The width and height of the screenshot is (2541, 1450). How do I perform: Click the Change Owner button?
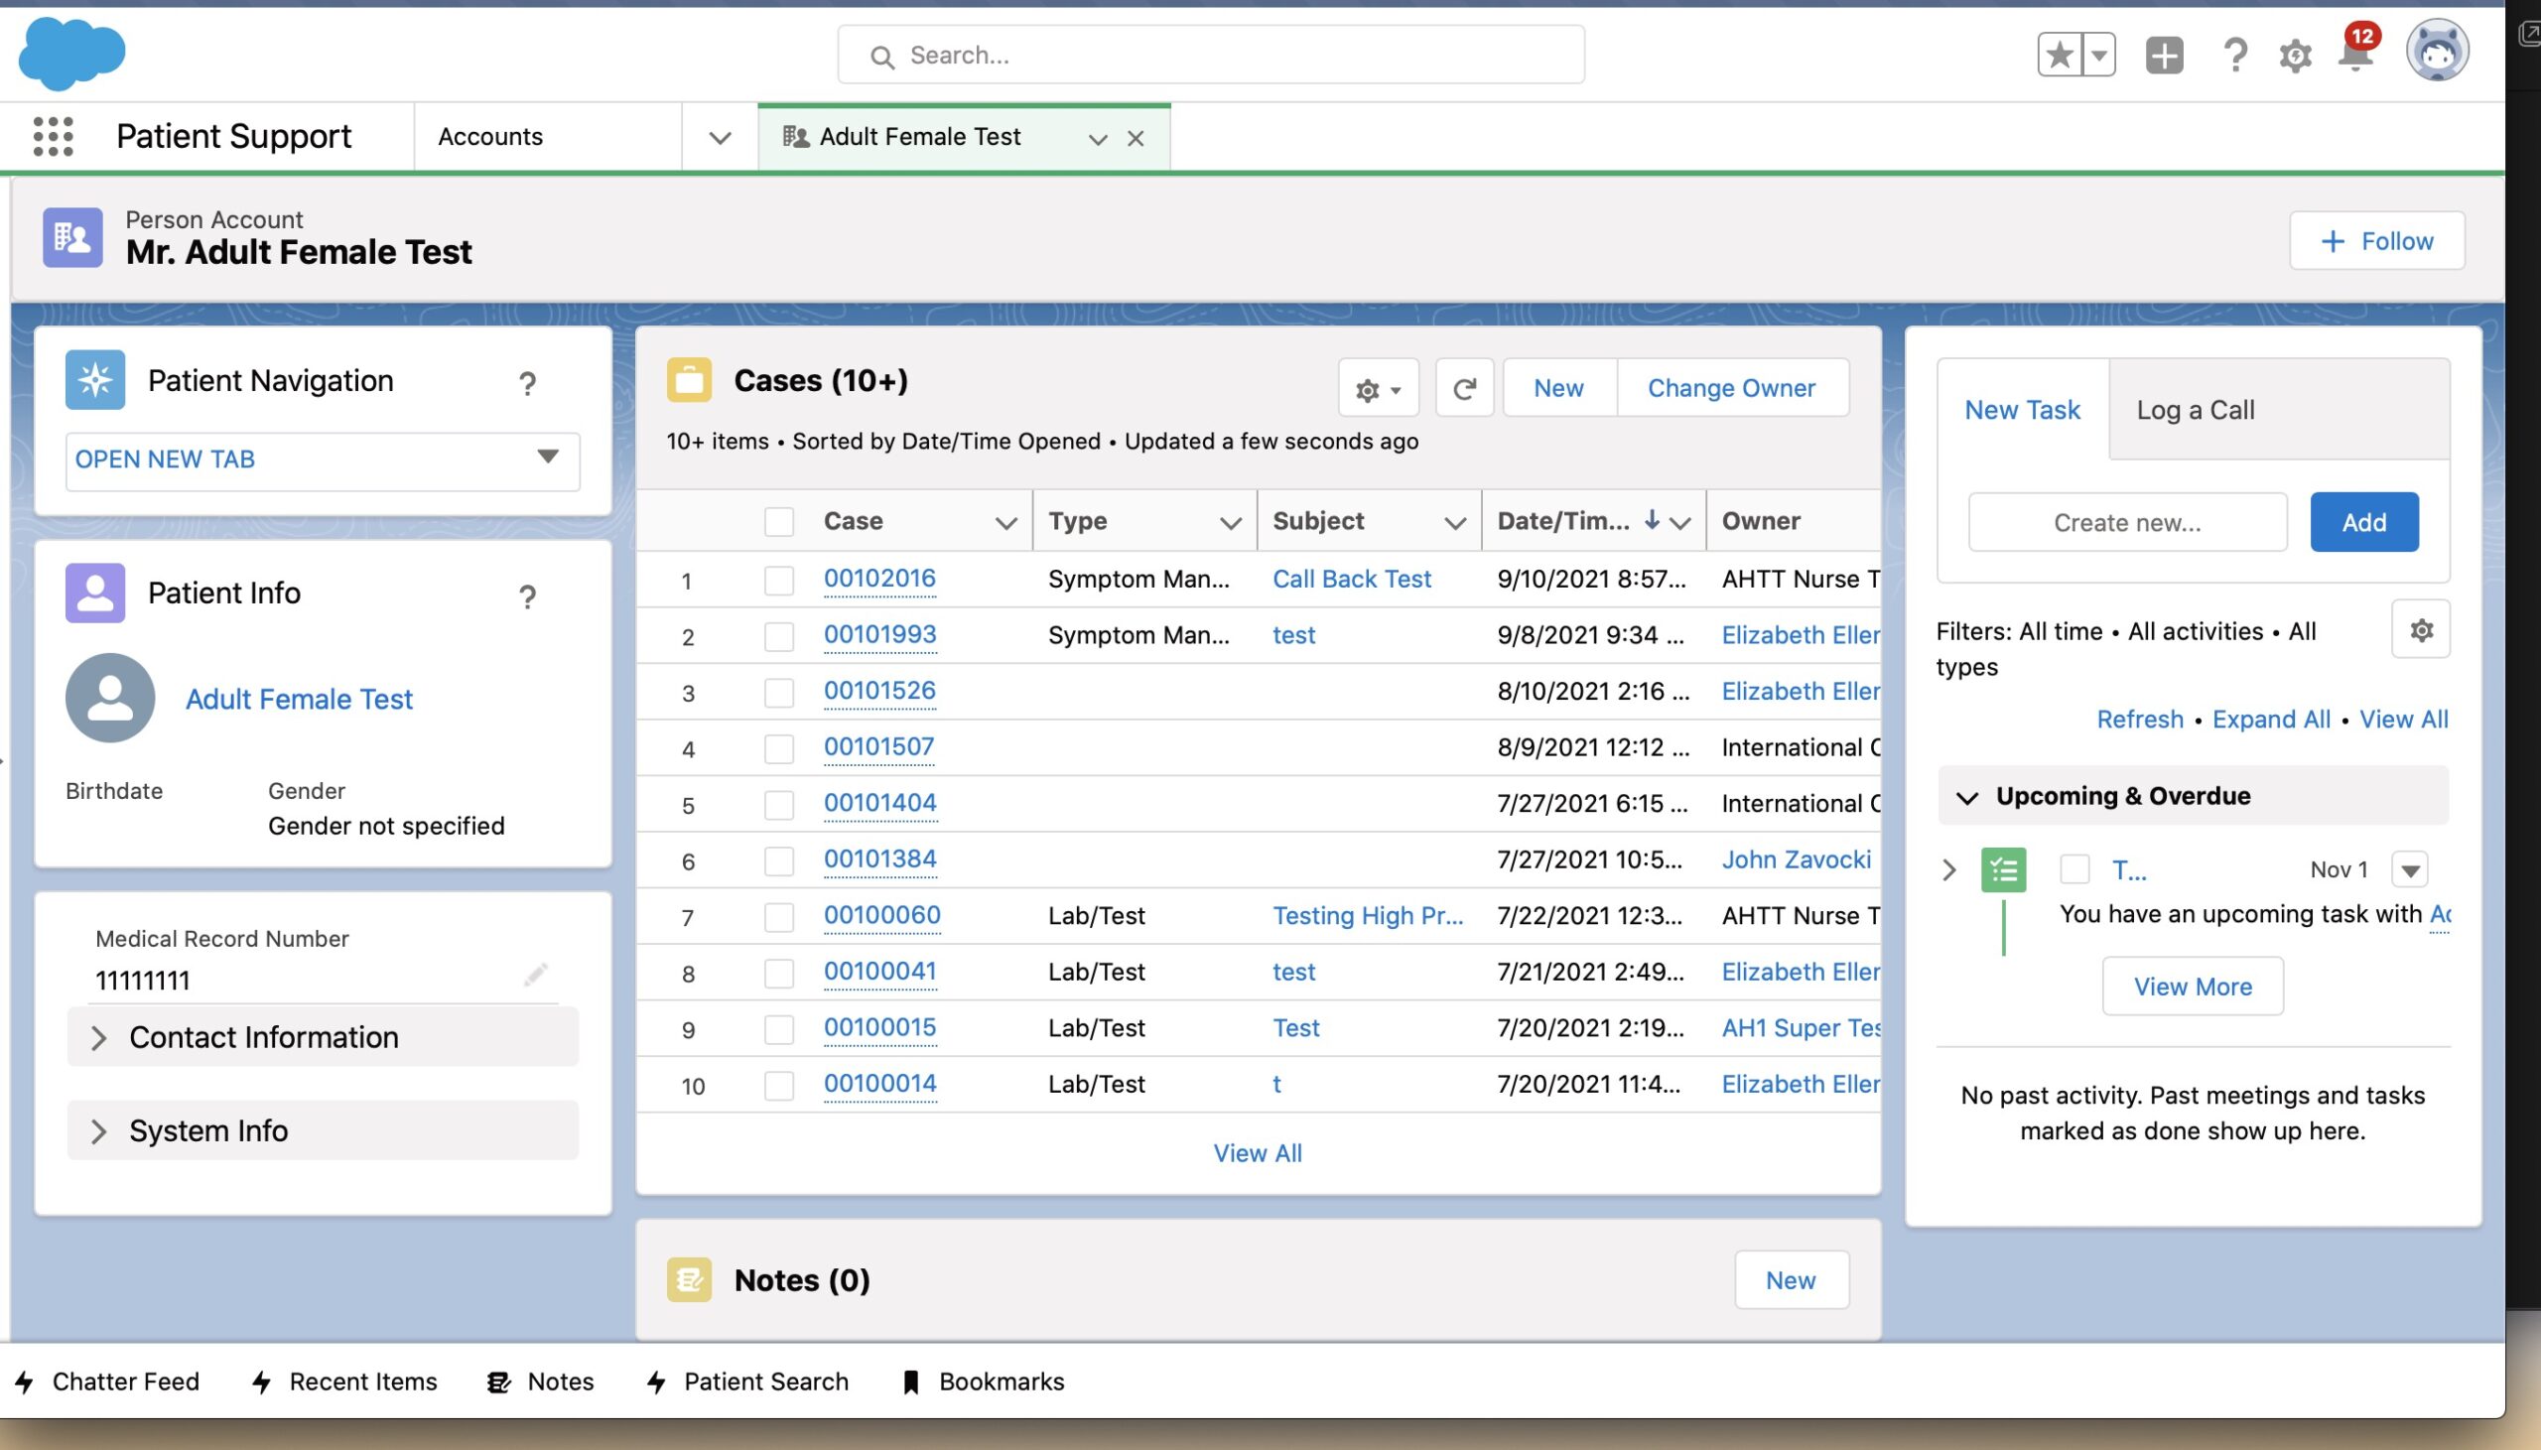[x=1732, y=387]
